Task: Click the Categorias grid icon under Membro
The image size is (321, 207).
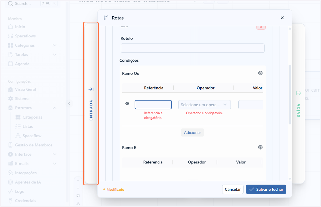Action: pos(10,45)
